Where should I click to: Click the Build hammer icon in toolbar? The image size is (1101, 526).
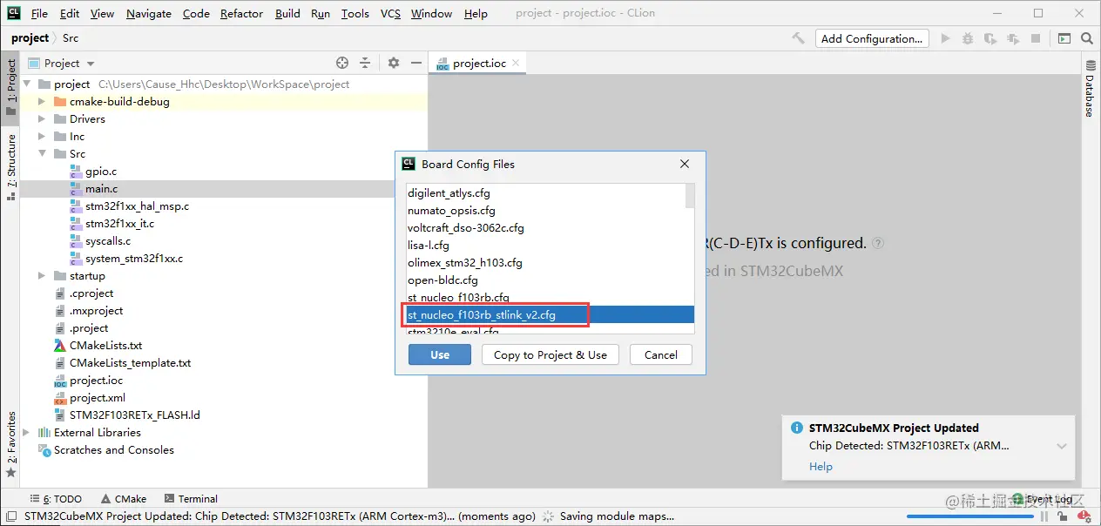tap(798, 38)
